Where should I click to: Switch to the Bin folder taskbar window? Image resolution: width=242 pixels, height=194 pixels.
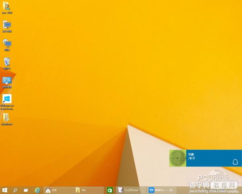point(88,190)
